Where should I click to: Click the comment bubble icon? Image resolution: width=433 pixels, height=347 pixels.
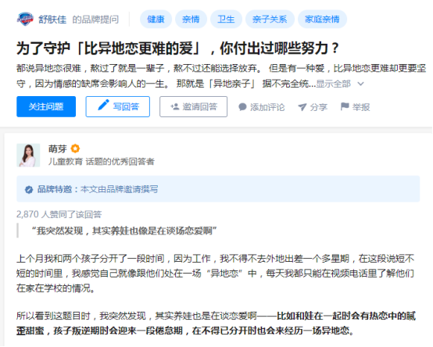[242, 107]
